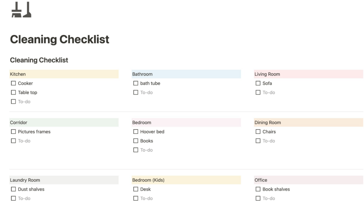Tick the Books checkbox
The width and height of the screenshot is (364, 205).
(136, 141)
